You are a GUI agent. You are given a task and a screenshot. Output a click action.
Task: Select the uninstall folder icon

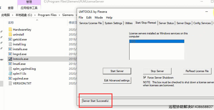click(10, 35)
